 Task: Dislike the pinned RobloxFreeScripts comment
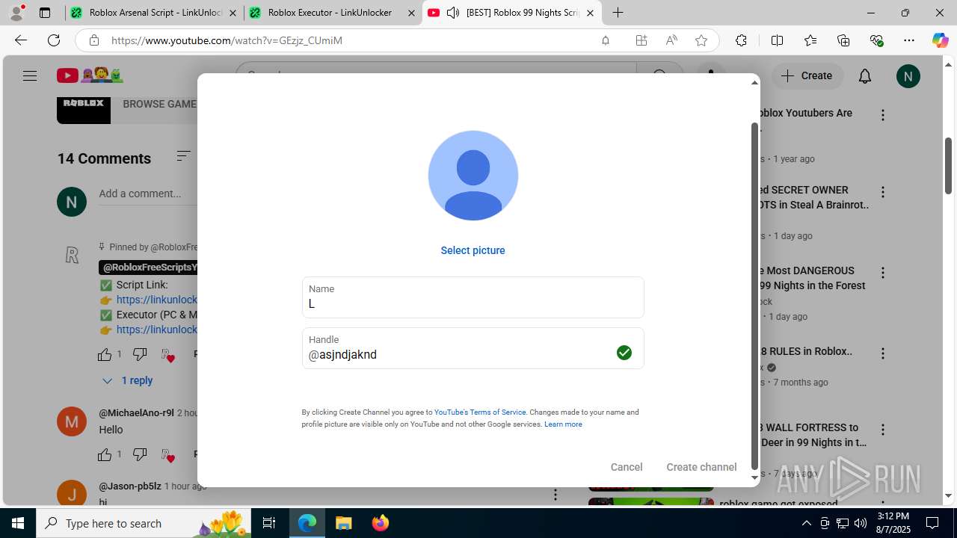tap(140, 354)
